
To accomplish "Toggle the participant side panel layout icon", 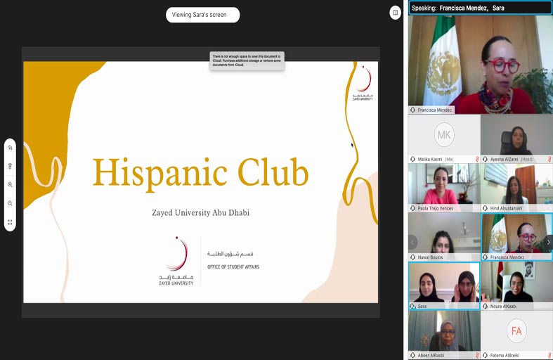I will click(x=396, y=13).
